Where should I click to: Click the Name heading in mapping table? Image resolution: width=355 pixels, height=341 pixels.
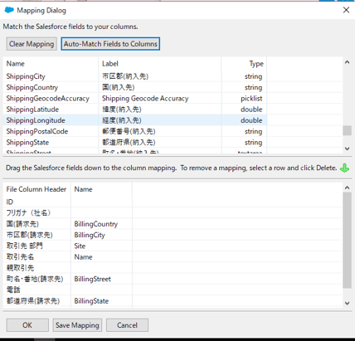(x=101, y=189)
